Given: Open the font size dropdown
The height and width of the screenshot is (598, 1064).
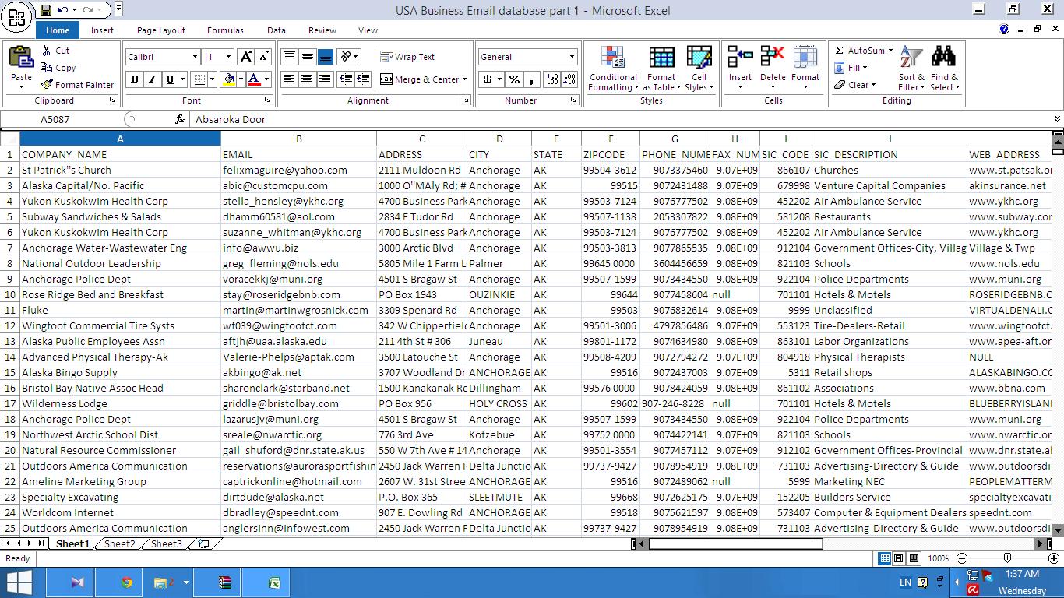Looking at the screenshot, I should pos(228,57).
